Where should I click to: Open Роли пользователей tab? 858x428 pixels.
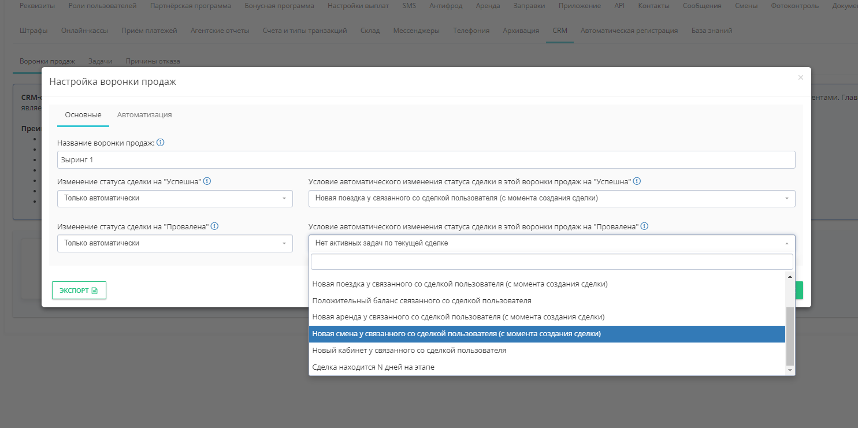click(102, 6)
